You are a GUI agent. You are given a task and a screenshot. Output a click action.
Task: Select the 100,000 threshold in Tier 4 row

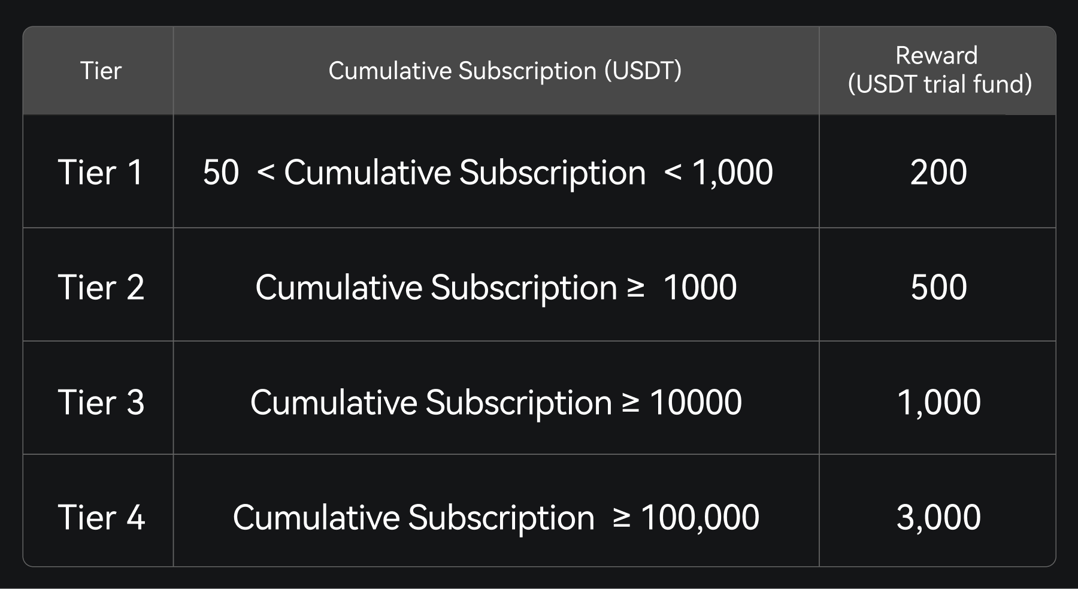[x=700, y=517]
